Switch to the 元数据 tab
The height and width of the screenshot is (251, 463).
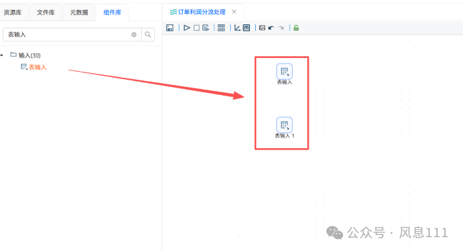point(79,13)
